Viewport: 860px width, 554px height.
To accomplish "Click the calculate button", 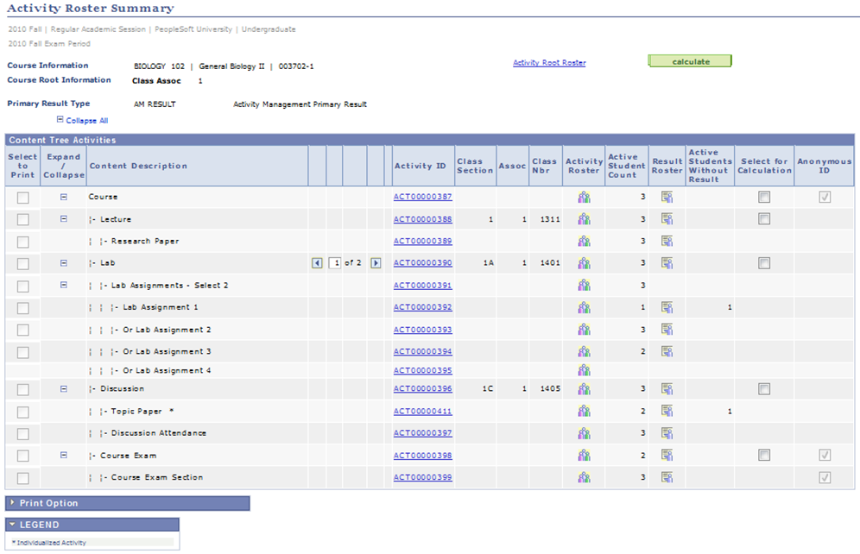I will [x=690, y=60].
